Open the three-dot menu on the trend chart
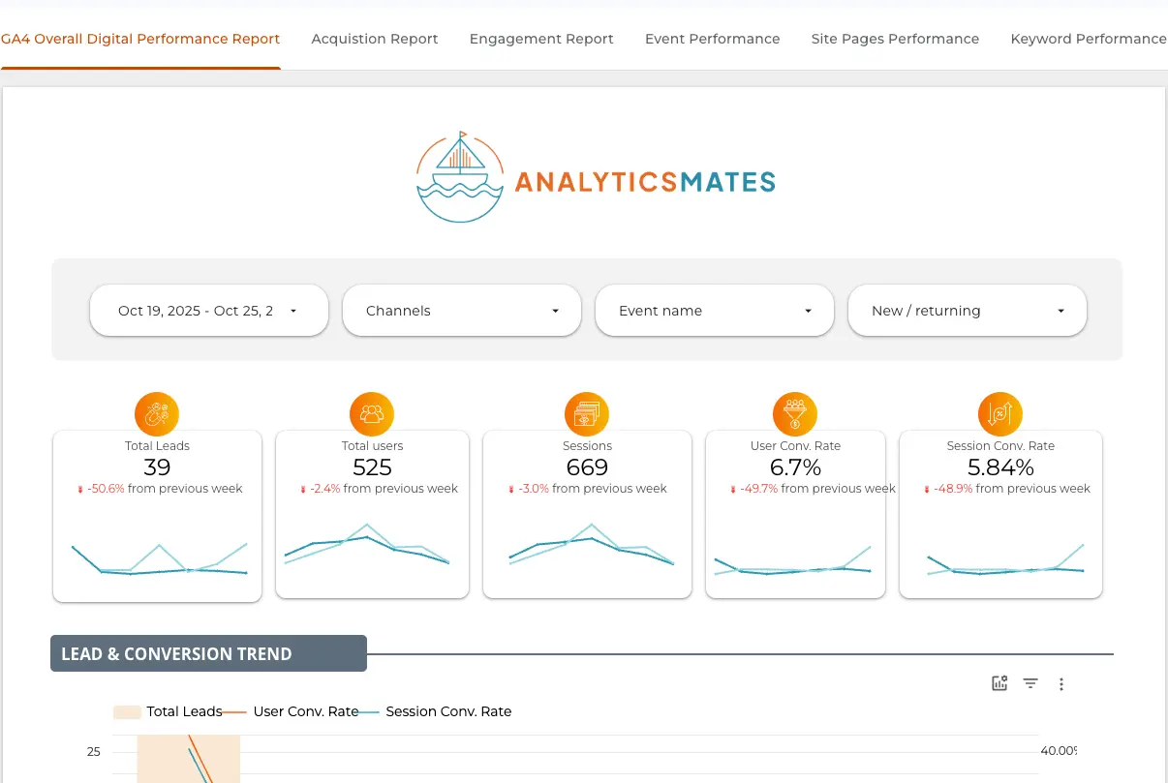1168x783 pixels. pyautogui.click(x=1061, y=683)
